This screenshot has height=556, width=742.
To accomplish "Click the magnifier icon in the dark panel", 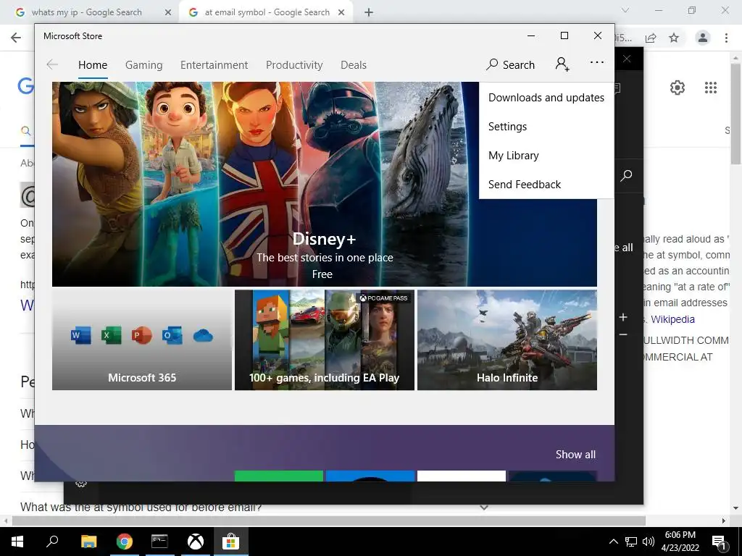I will coord(626,175).
